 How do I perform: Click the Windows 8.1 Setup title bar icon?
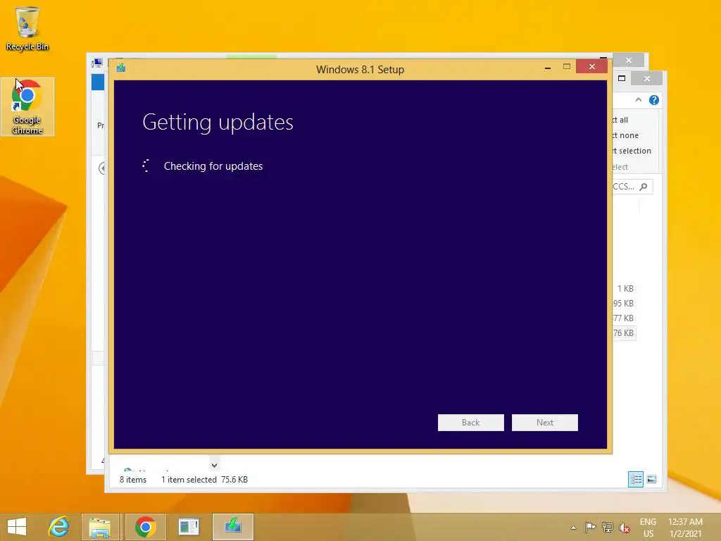pos(121,68)
